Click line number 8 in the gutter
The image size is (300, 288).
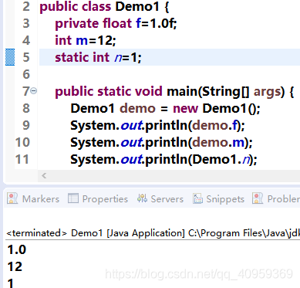pos(26,108)
